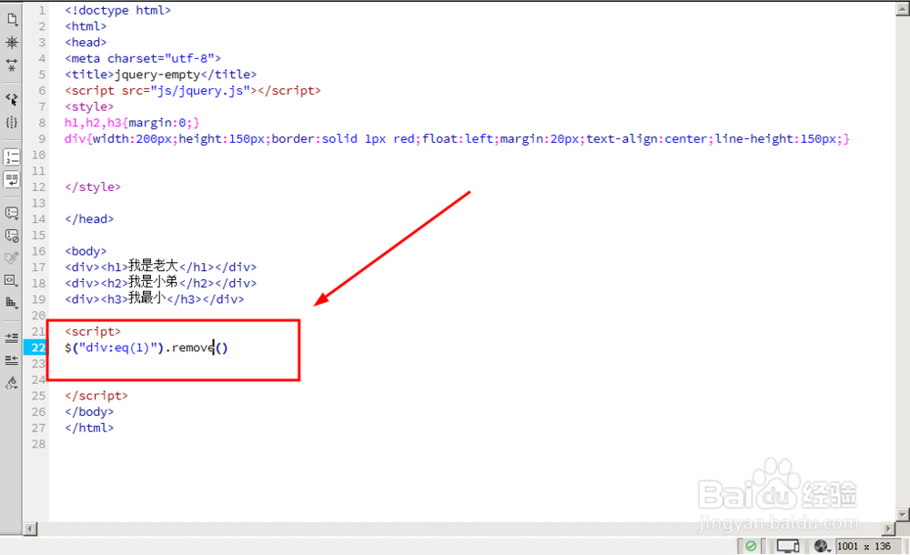Click the opening <head> tag on line 3

86,43
